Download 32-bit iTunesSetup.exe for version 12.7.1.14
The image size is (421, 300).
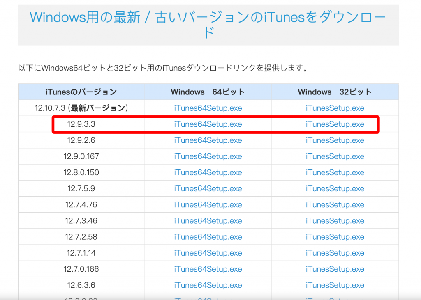pos(335,253)
